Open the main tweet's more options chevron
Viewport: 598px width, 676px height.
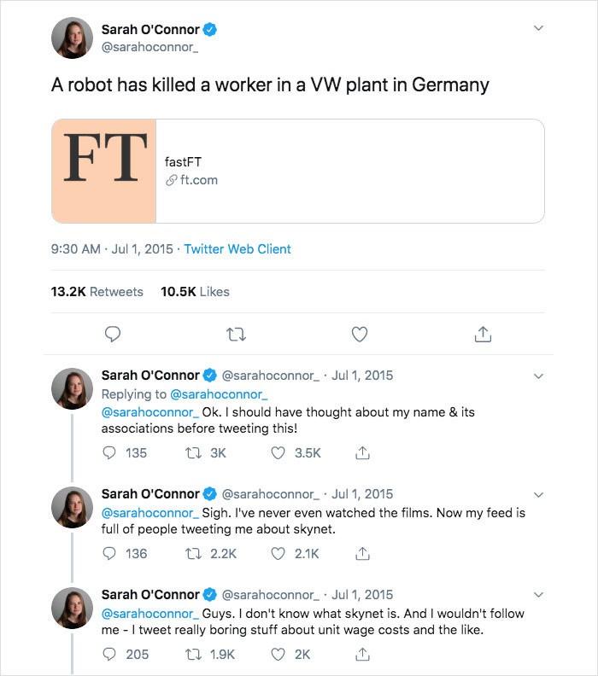click(538, 28)
